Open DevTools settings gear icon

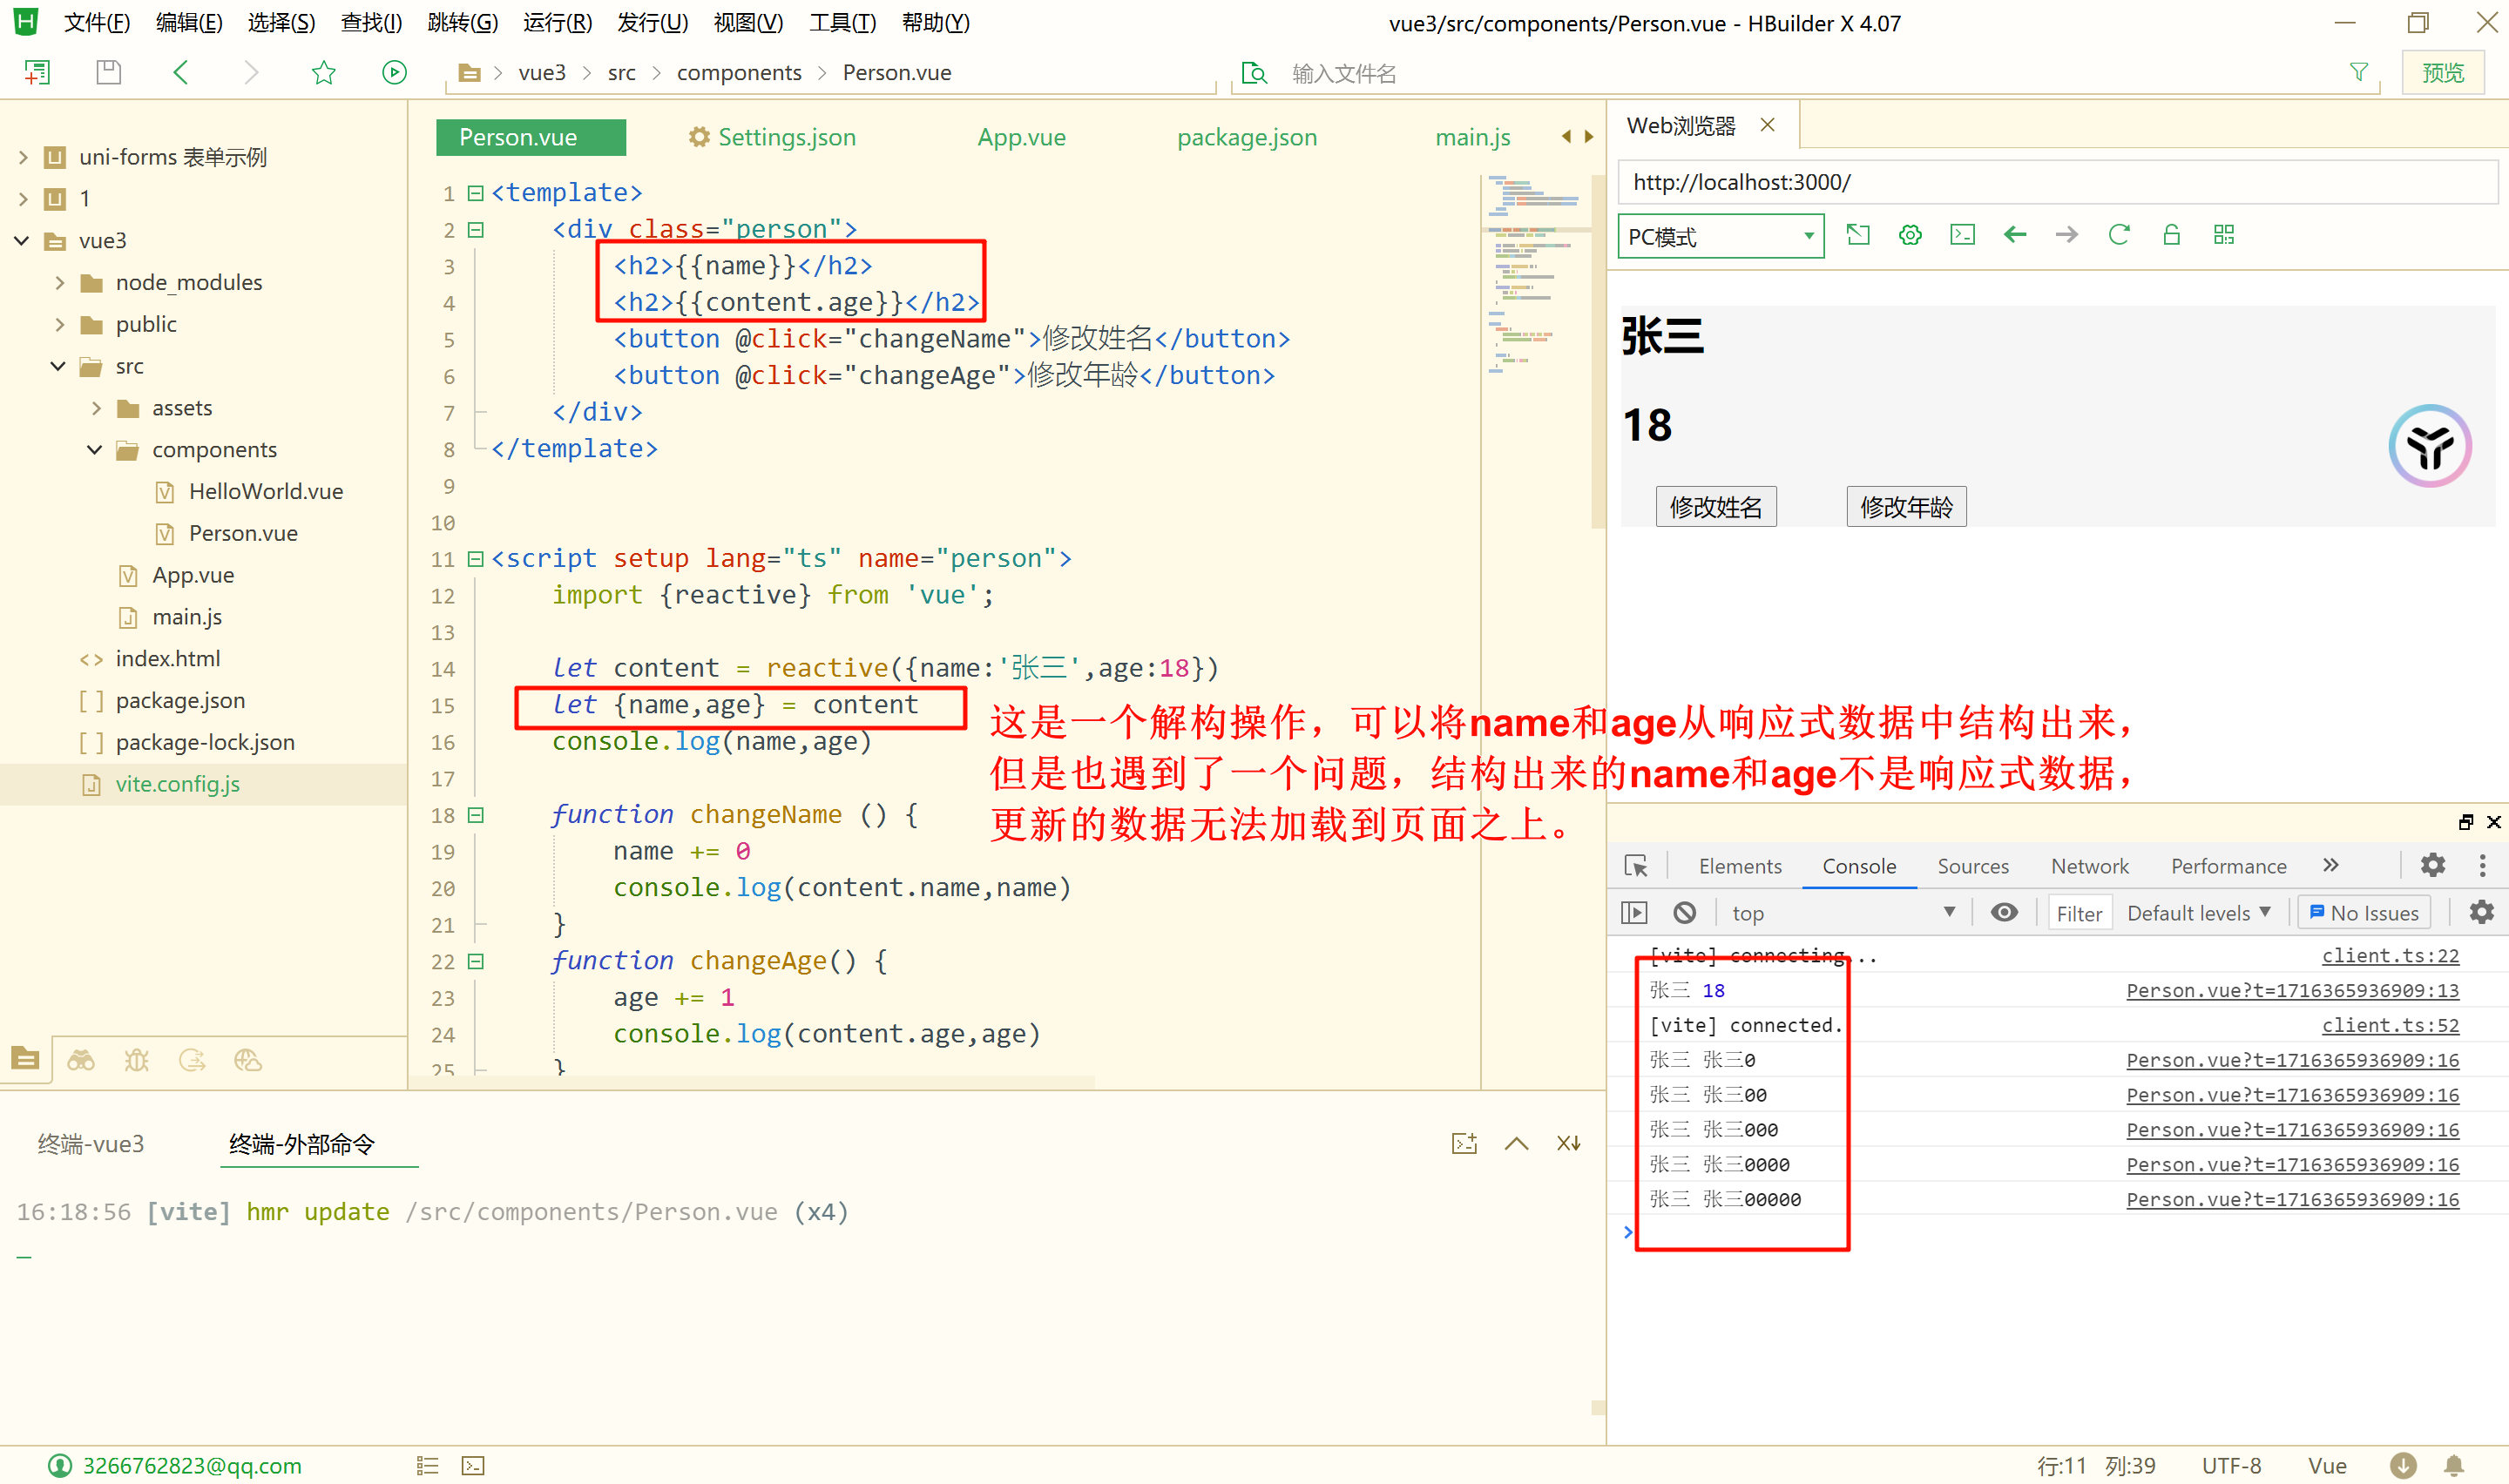(x=2432, y=865)
